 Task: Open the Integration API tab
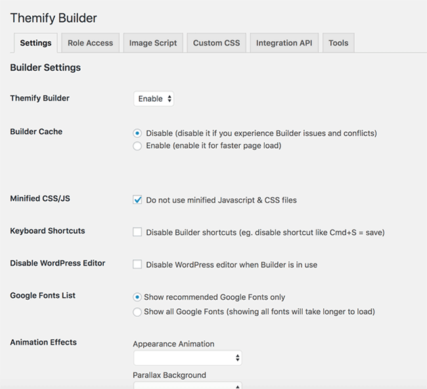[x=284, y=43]
